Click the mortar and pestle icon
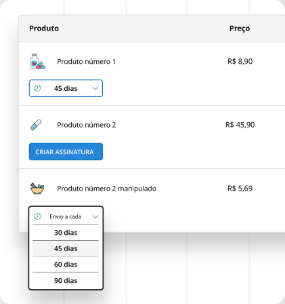 (x=37, y=189)
